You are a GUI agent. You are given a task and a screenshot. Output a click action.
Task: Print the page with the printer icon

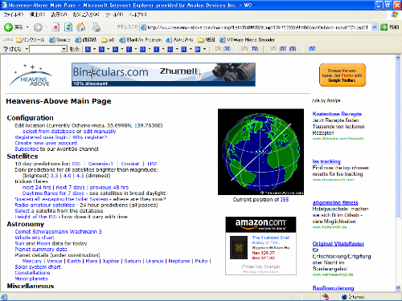[x=96, y=27]
